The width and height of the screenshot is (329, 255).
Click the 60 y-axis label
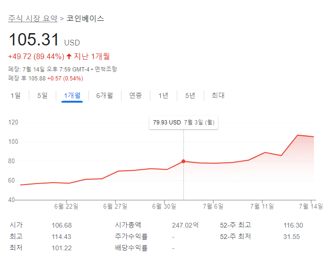tap(11, 180)
